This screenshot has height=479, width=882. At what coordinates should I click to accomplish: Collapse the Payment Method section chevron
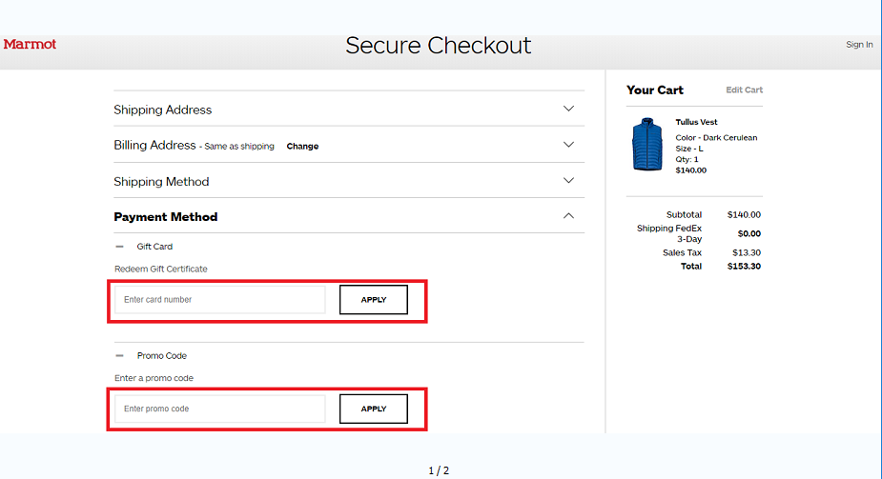568,215
